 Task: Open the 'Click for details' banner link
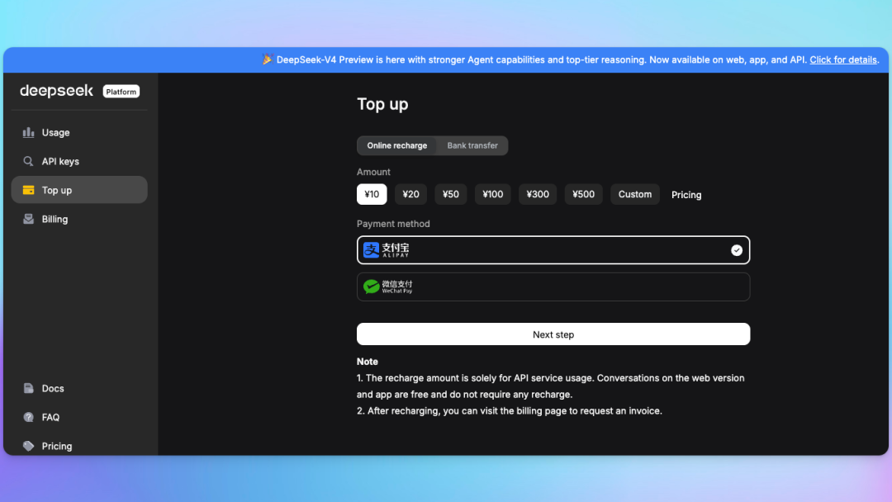coord(842,59)
